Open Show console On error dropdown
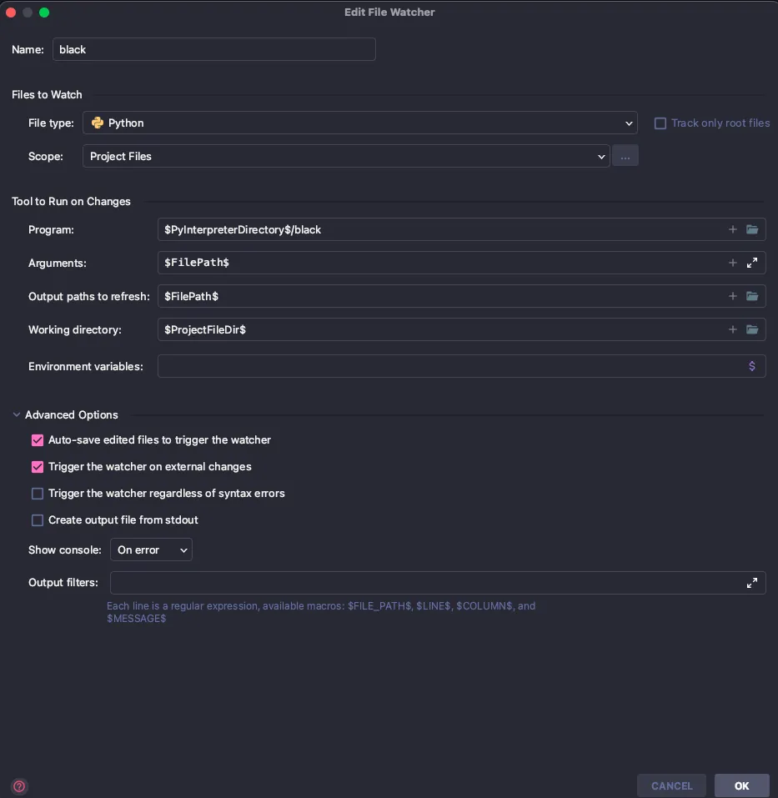Screen dimensions: 778x798 point(151,550)
